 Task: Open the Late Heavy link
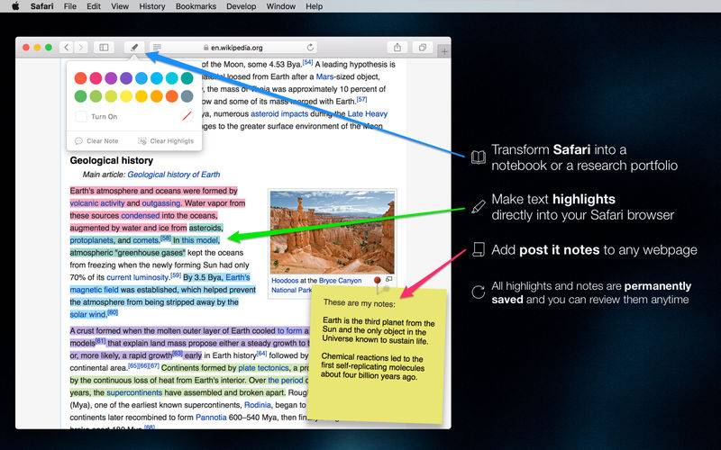point(368,113)
